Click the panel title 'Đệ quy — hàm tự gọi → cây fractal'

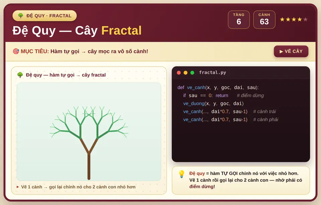(66, 75)
